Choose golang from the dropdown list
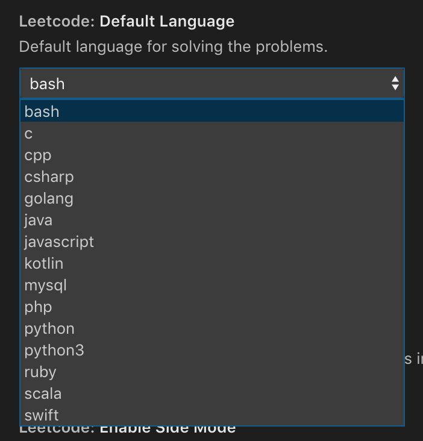 [x=212, y=198]
